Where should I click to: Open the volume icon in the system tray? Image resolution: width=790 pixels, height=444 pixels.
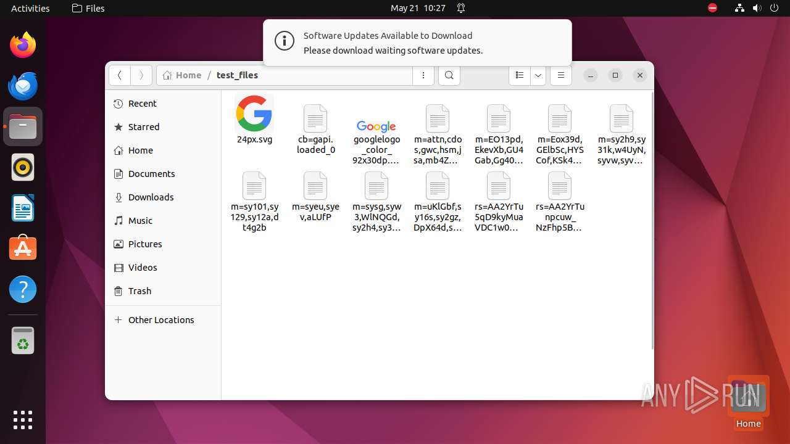pos(757,8)
